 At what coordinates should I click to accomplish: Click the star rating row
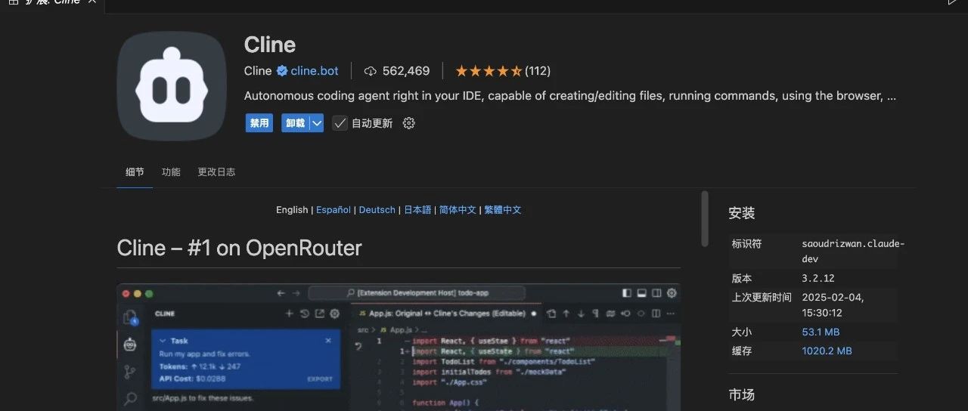[489, 71]
